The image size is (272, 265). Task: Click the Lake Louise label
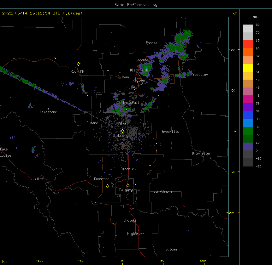point(5,152)
